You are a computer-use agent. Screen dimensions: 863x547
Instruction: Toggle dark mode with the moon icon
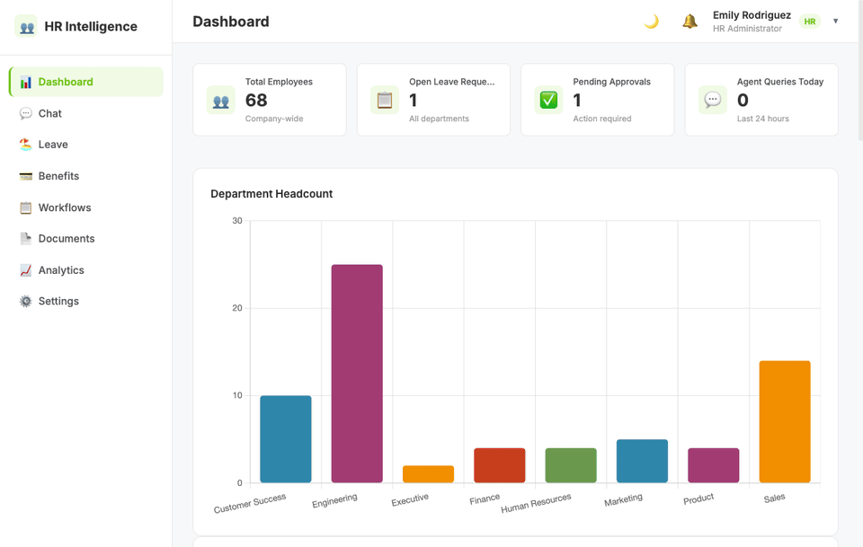point(652,22)
